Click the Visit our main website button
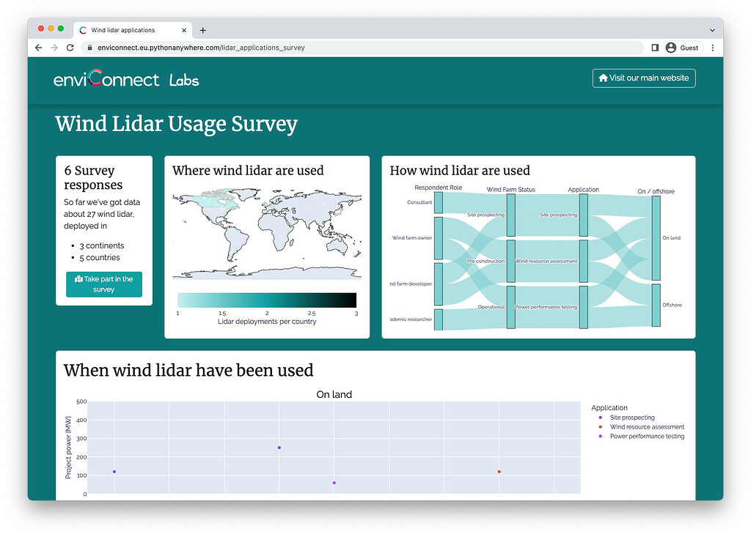The width and height of the screenshot is (751, 537). click(x=643, y=78)
